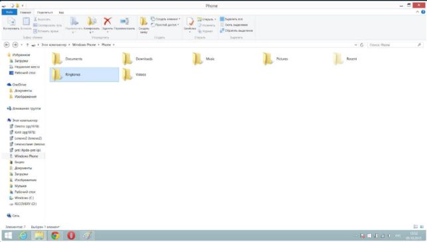Click the taskbar clock

414,236
